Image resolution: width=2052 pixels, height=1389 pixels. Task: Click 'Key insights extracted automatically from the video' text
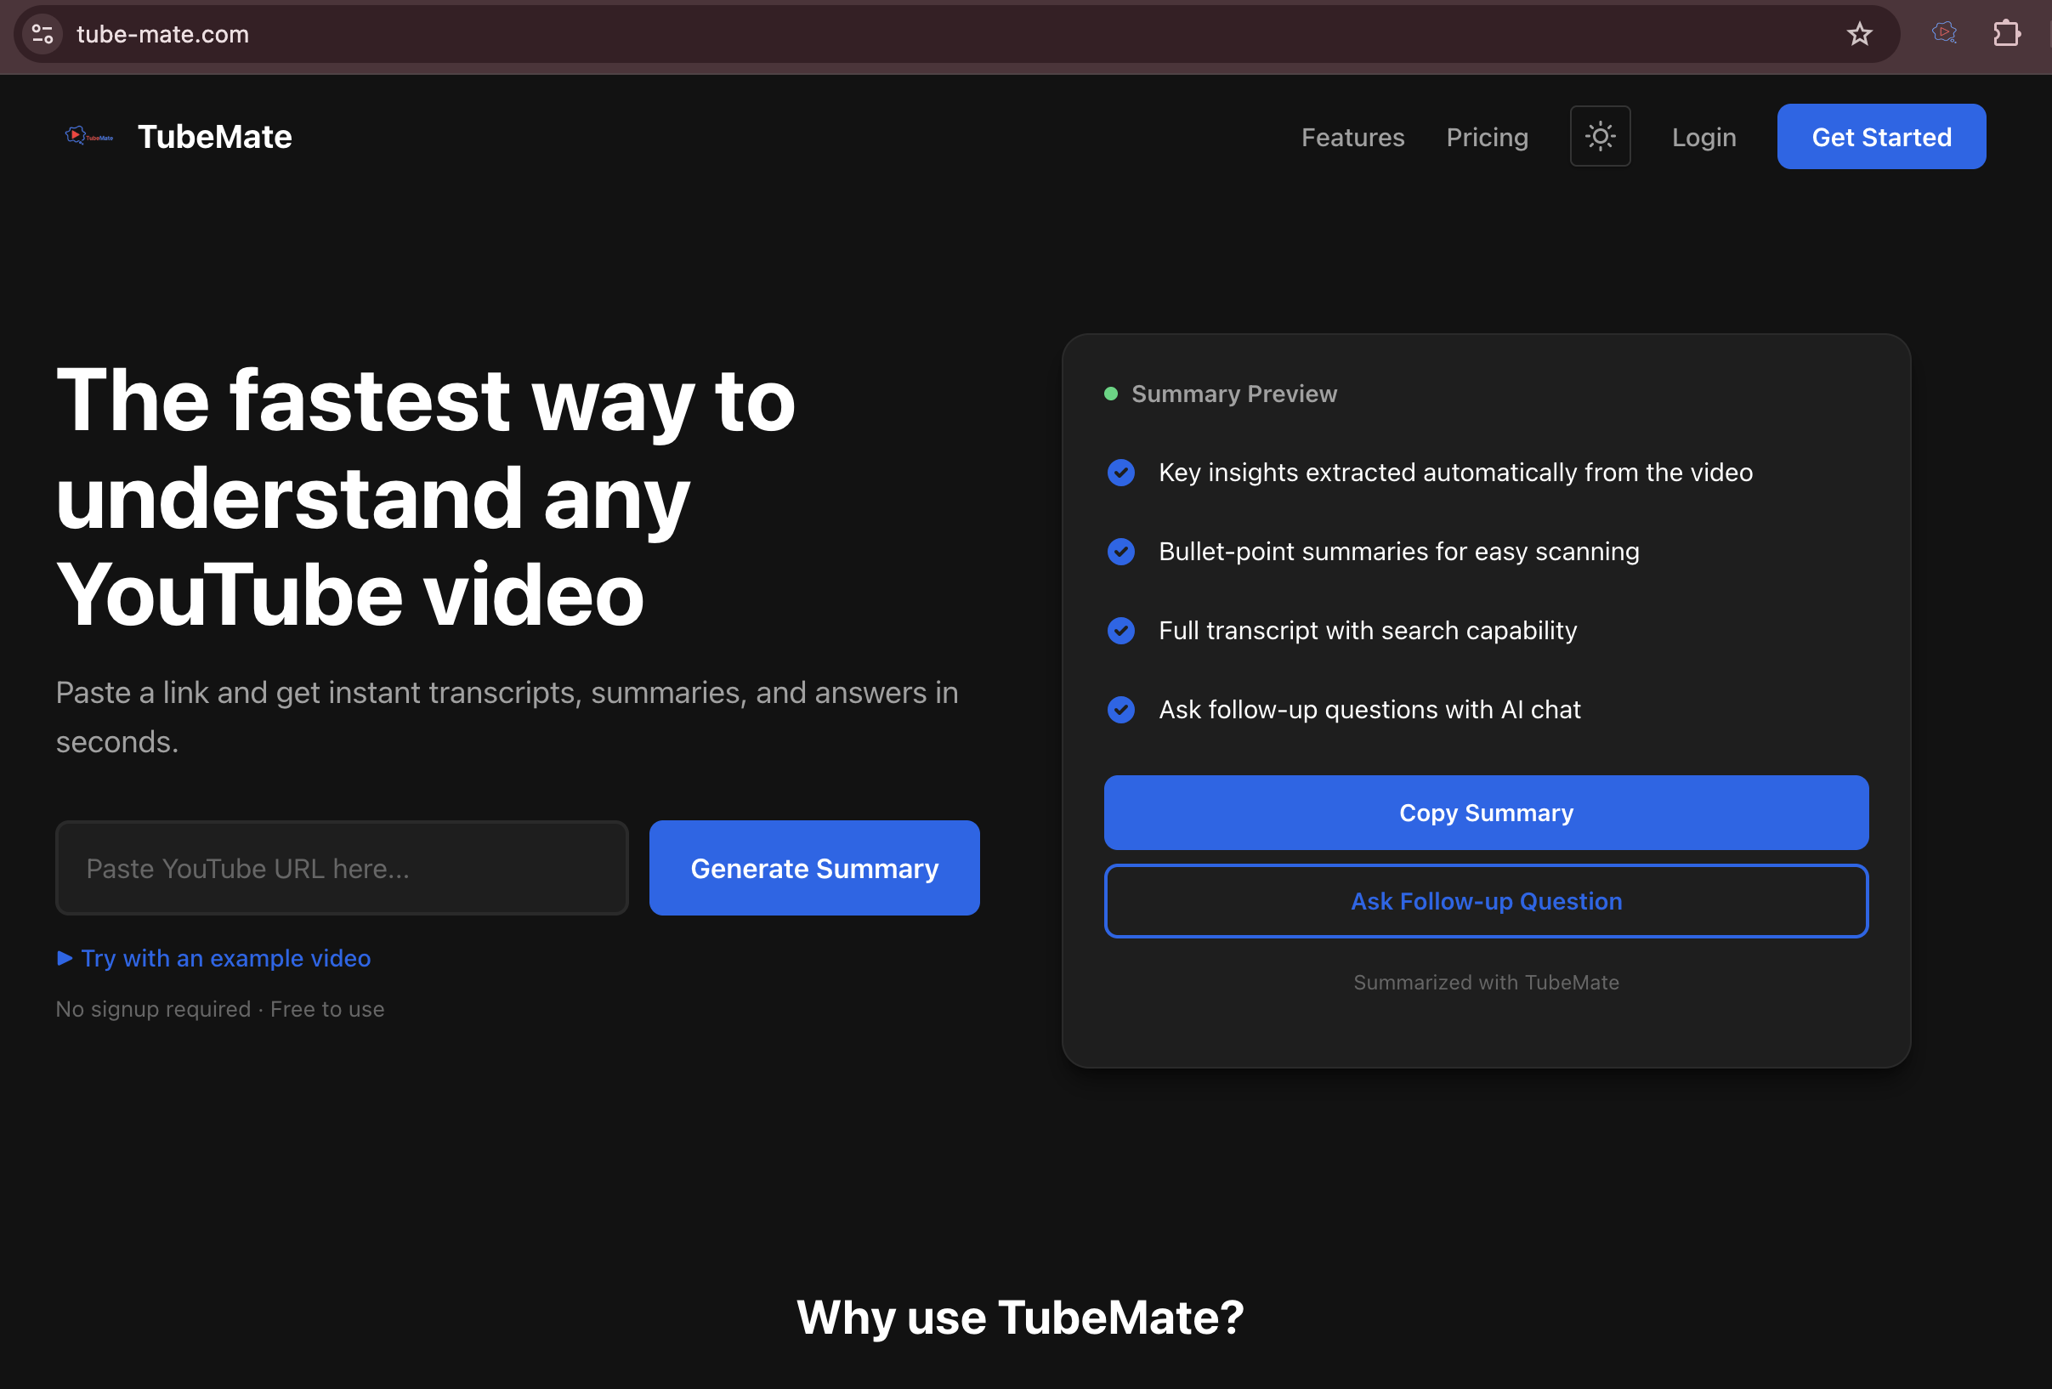coord(1455,473)
